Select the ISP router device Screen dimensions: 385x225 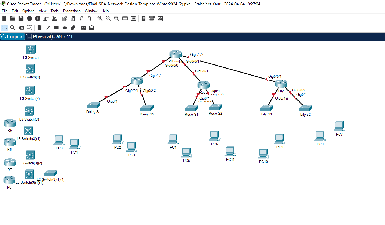coord(175,54)
